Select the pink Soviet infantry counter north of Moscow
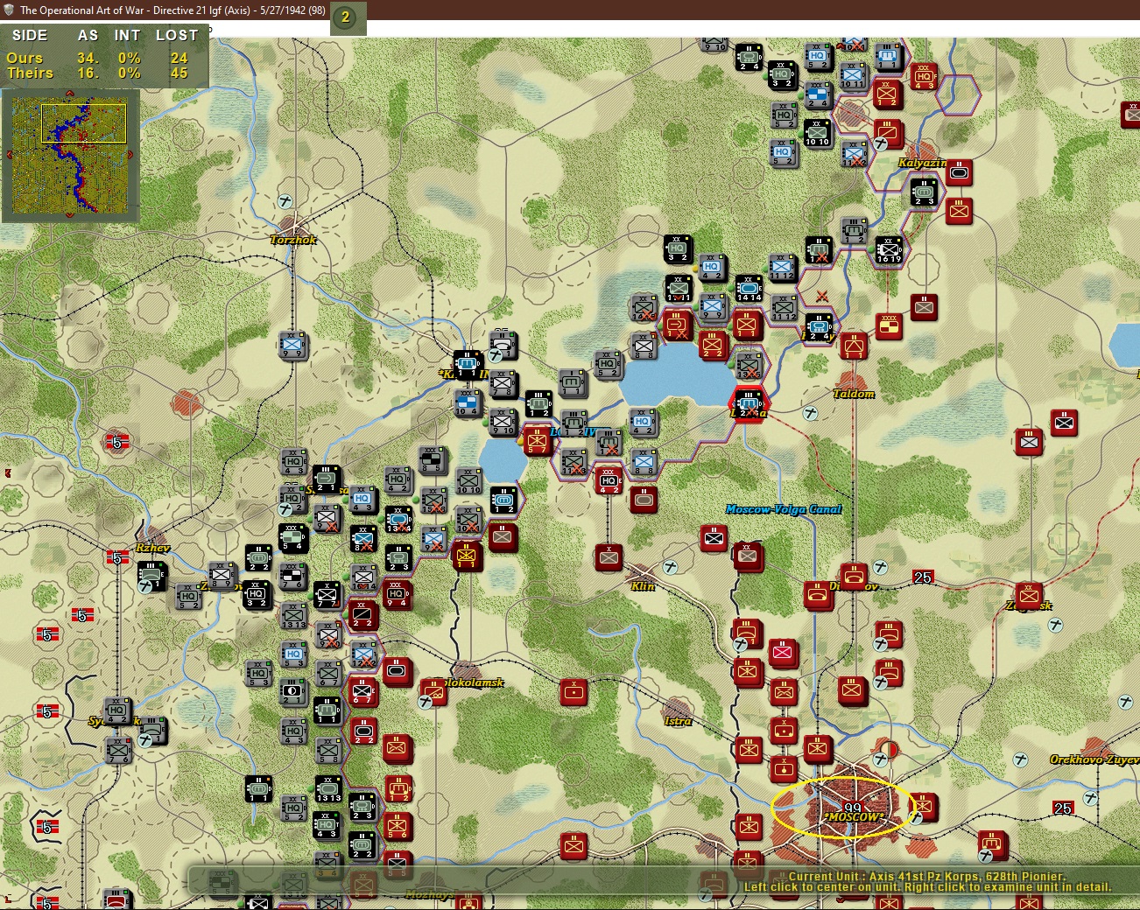Image resolution: width=1140 pixels, height=910 pixels. tap(783, 652)
